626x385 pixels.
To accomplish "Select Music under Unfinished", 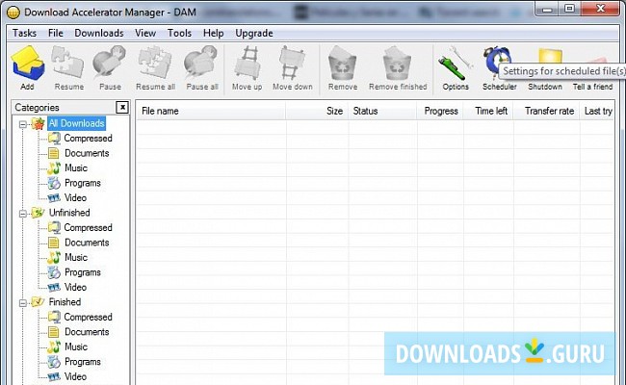I will point(76,257).
